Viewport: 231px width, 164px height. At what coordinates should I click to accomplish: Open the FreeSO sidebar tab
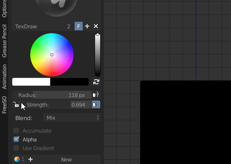4,104
